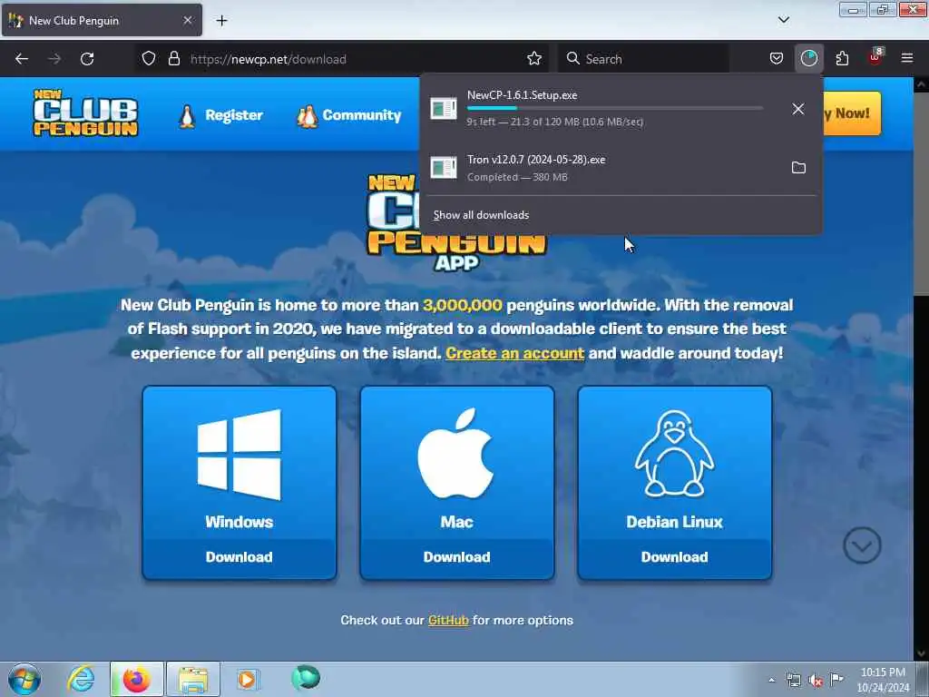Viewport: 929px width, 697px height.
Task: Open the uBlock Origin extension icon
Action: 875,57
